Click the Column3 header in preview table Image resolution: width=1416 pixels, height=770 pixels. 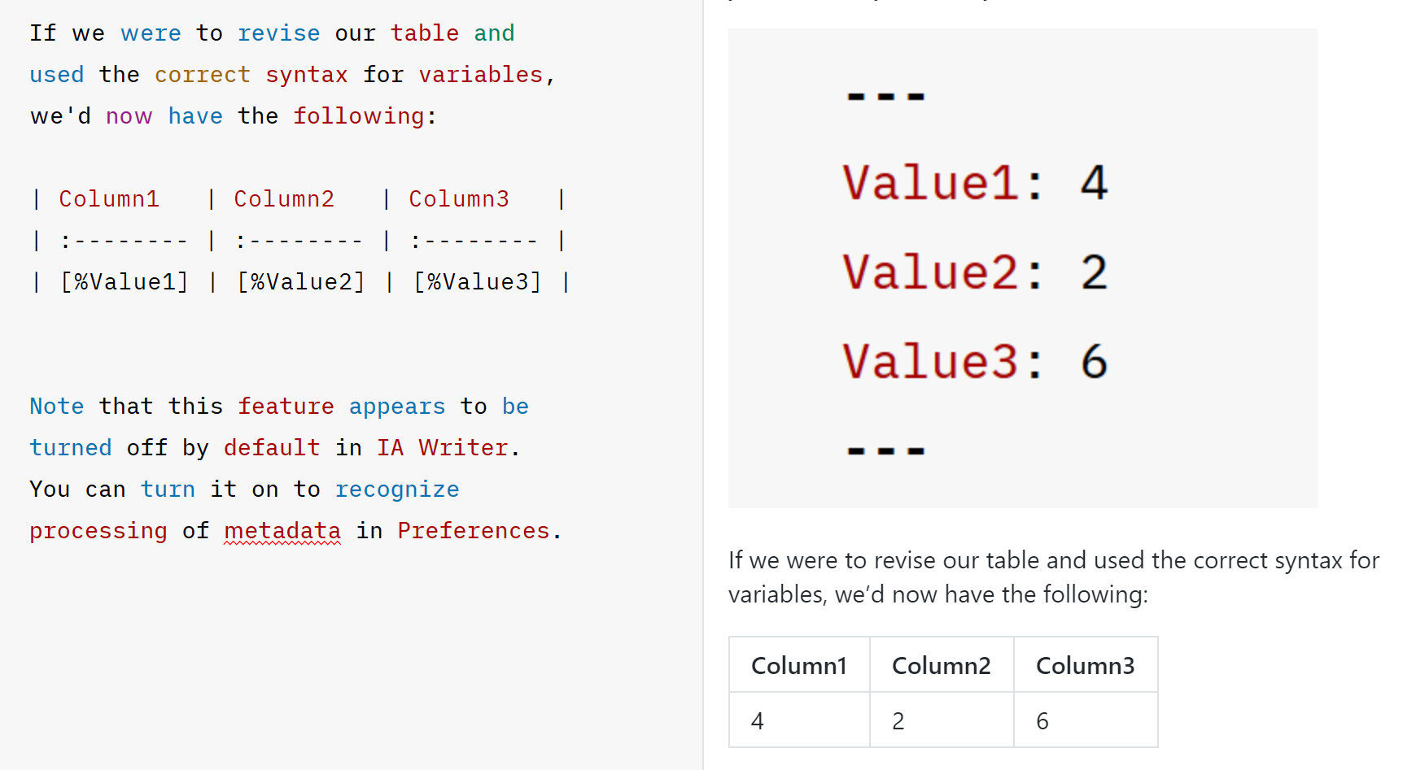point(1086,665)
